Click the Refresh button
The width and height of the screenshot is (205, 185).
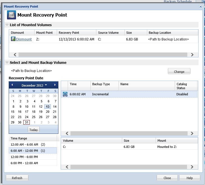[x=17, y=178]
